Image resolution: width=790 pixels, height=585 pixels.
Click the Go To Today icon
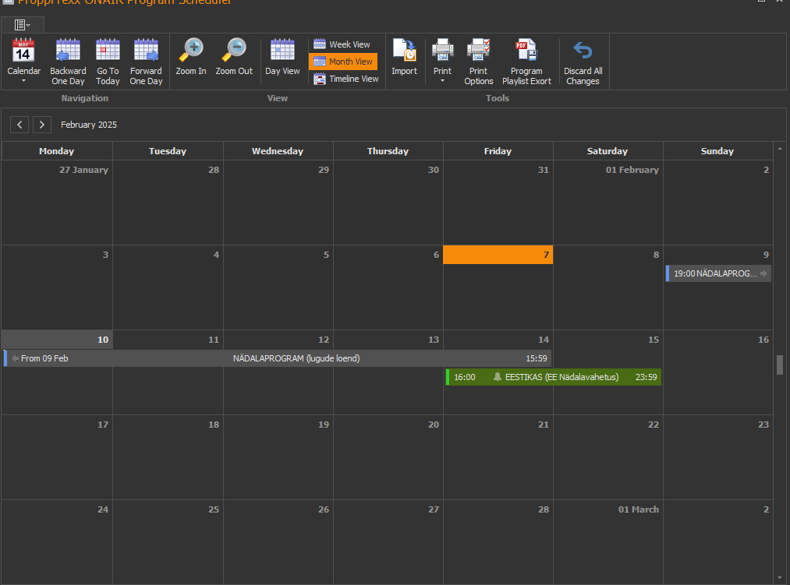(108, 51)
